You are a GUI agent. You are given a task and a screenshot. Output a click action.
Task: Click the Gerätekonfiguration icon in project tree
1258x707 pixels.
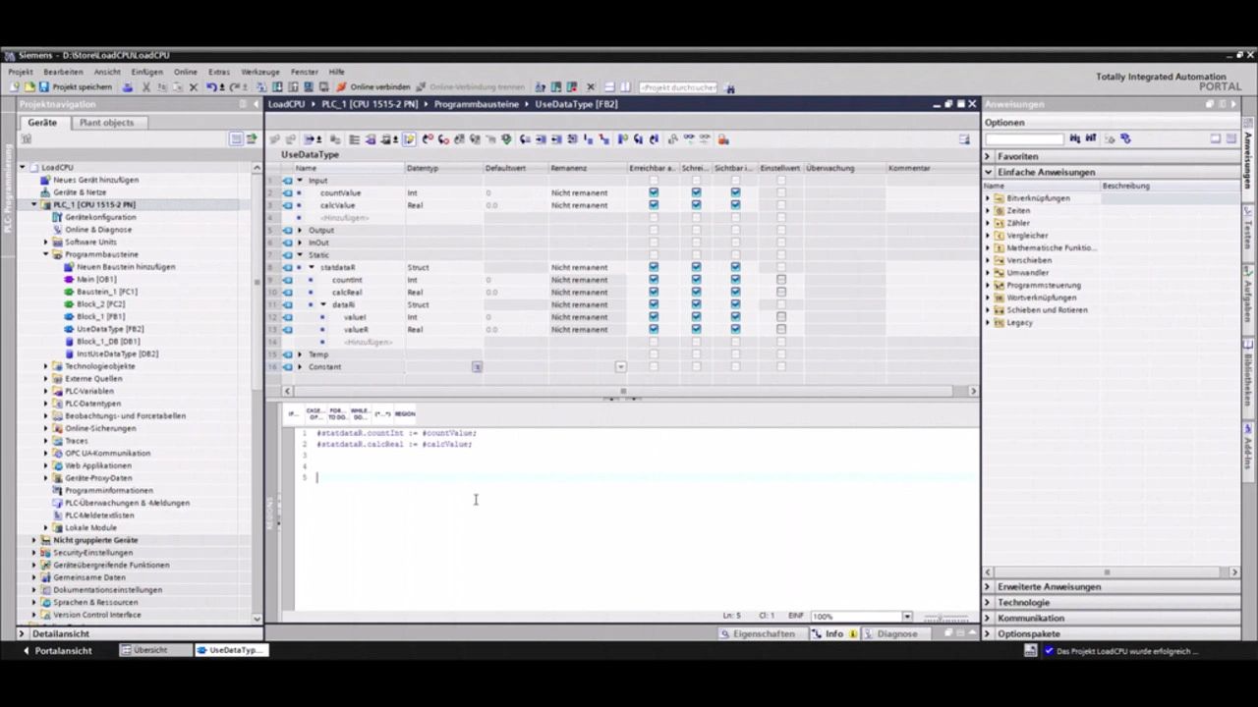(57, 217)
